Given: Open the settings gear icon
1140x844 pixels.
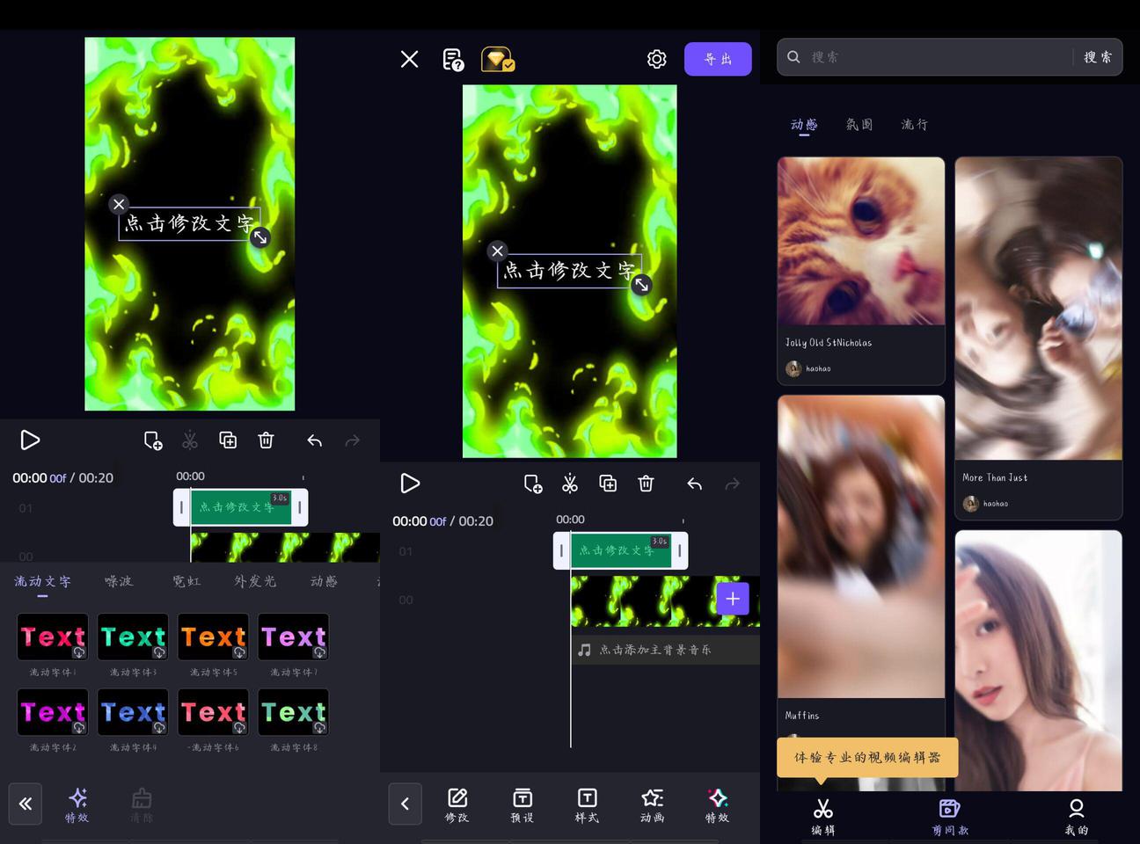Looking at the screenshot, I should coord(656,59).
